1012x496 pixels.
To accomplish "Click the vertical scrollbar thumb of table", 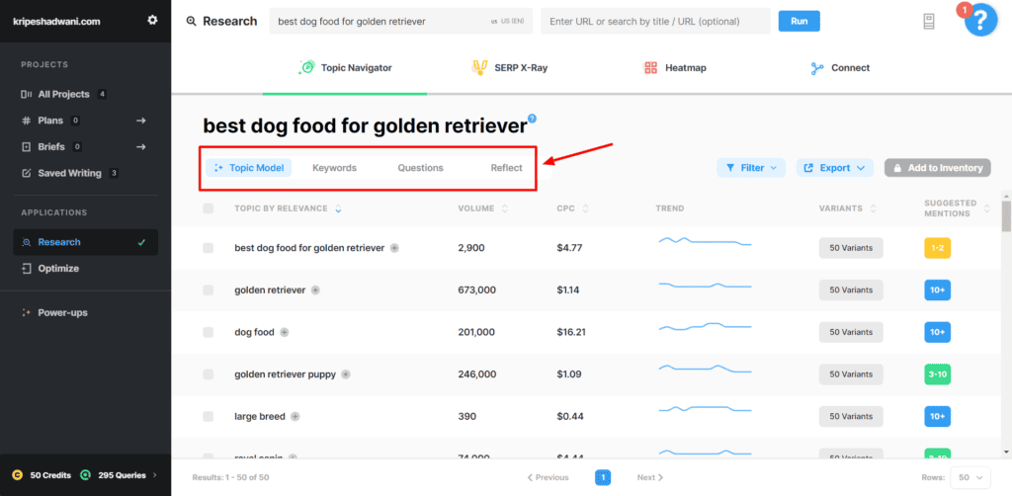I will [x=1006, y=215].
